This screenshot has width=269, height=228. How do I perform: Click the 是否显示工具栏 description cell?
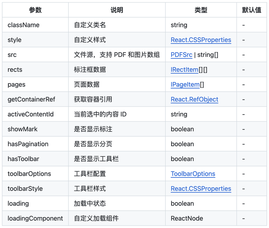pyautogui.click(x=96, y=159)
